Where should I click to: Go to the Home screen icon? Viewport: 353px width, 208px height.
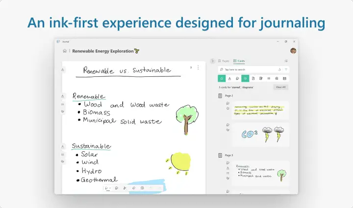click(x=65, y=51)
